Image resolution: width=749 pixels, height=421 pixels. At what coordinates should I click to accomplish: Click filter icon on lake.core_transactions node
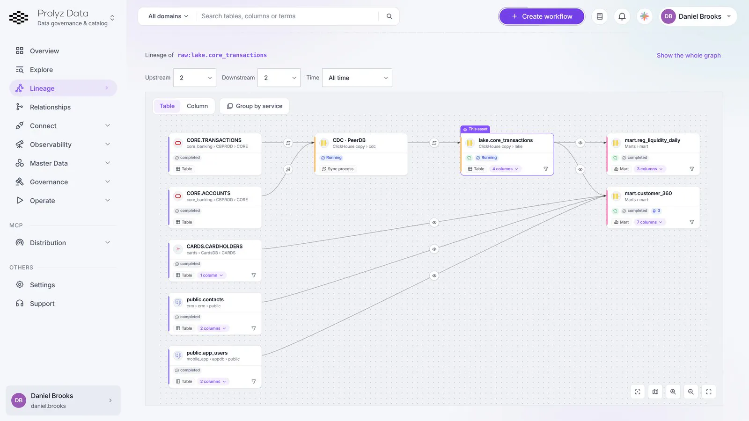click(546, 169)
